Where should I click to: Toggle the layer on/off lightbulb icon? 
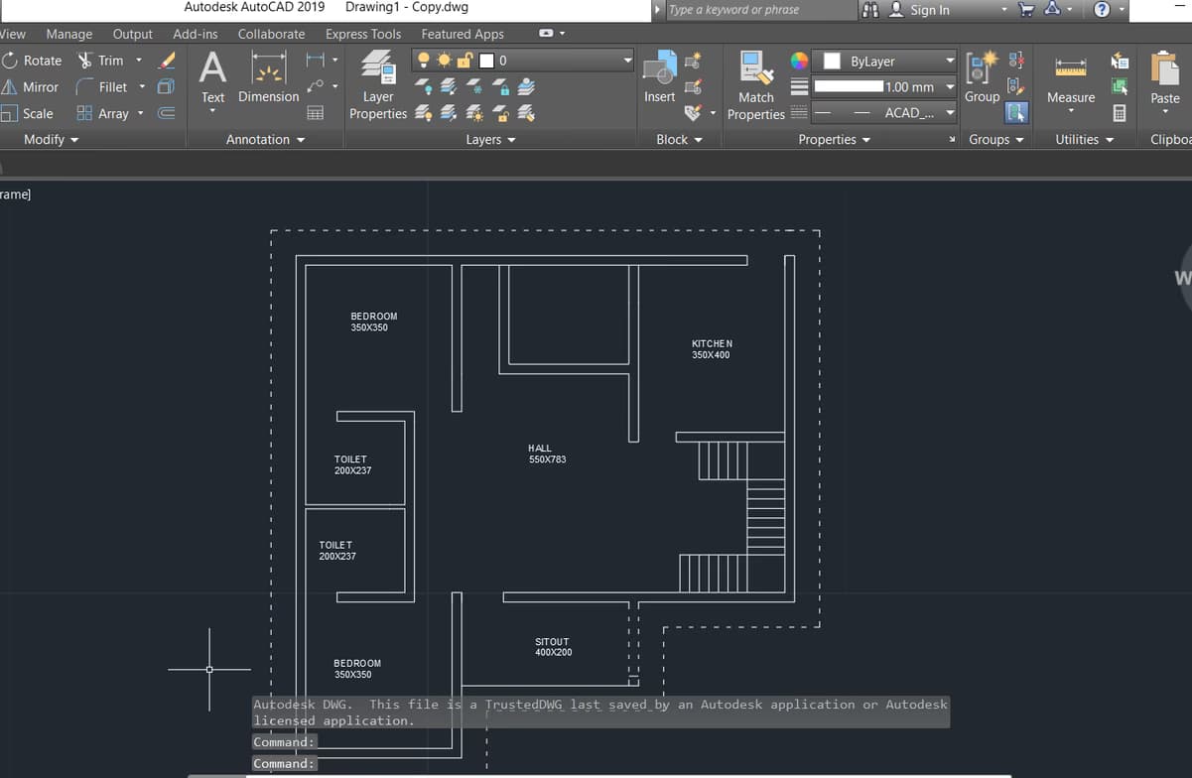[425, 61]
